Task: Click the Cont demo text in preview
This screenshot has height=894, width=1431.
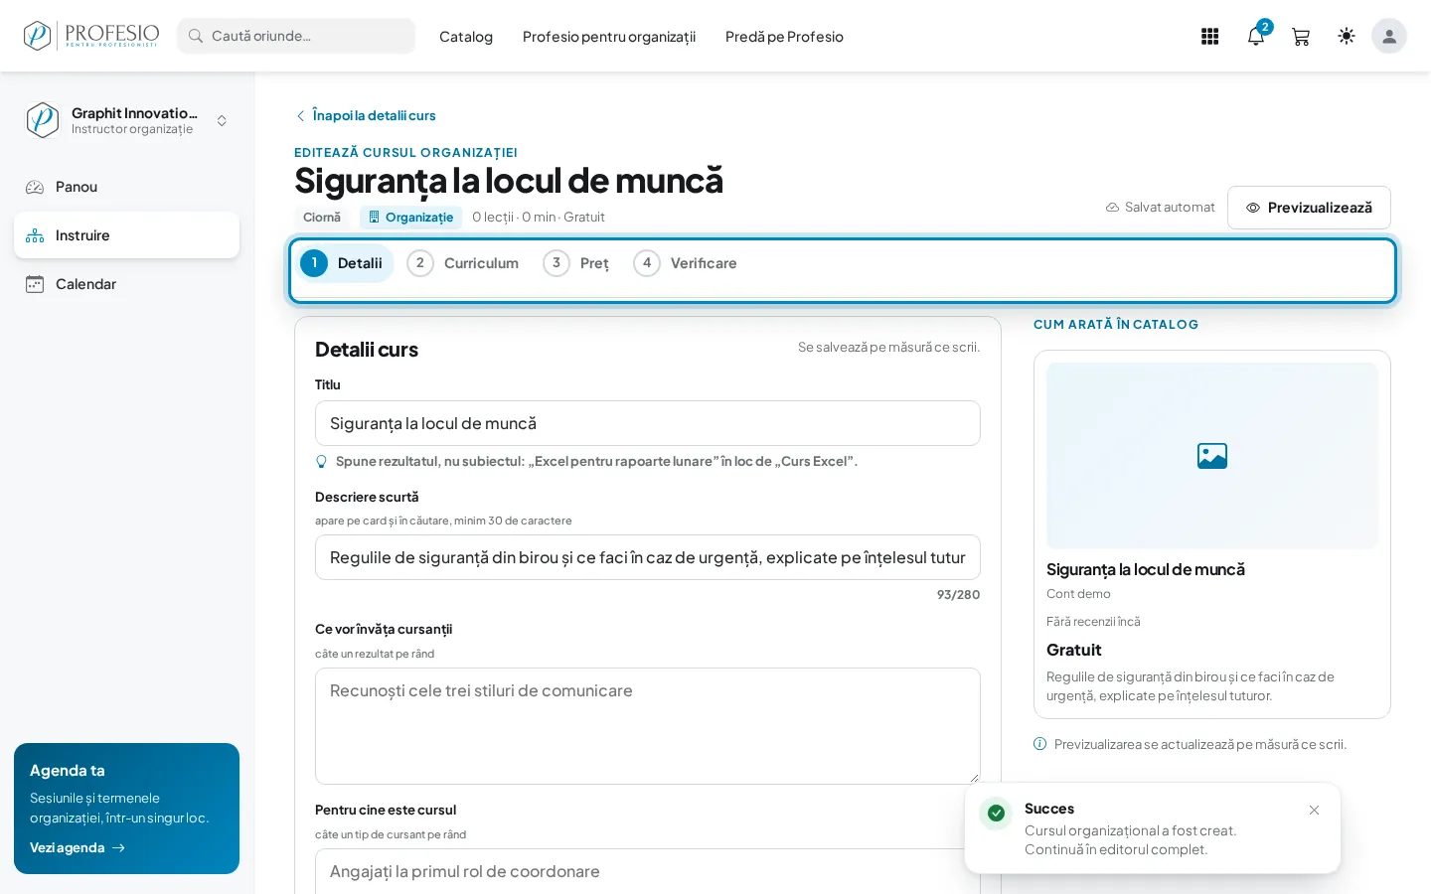Action: pyautogui.click(x=1078, y=594)
